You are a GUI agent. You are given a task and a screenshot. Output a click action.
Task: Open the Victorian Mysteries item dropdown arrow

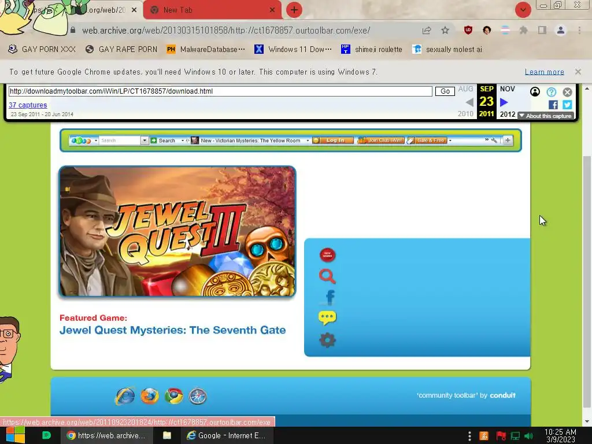point(308,140)
